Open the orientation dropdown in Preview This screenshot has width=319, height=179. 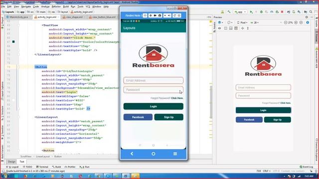click(x=230, y=22)
